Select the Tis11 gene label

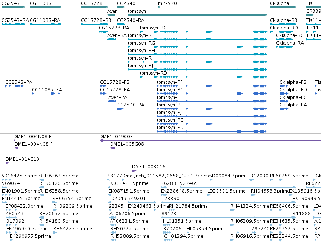coord(312,3)
